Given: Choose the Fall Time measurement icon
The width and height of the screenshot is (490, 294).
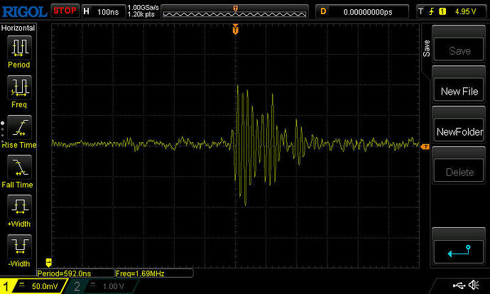Looking at the screenshot, I should coord(19,167).
